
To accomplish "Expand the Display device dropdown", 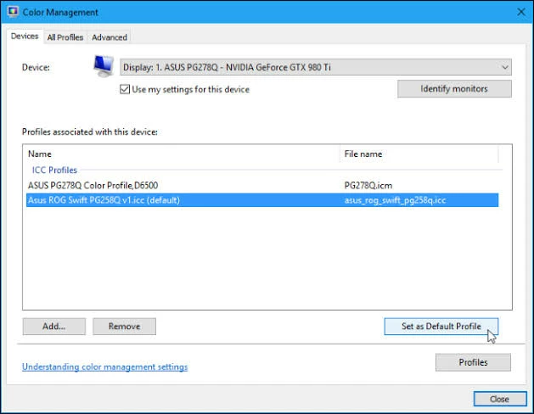I will 315,67.
